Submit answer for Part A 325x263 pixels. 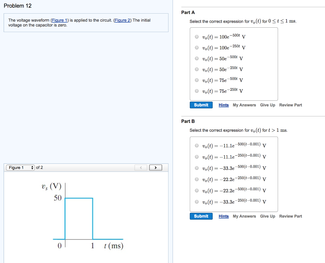pyautogui.click(x=201, y=105)
